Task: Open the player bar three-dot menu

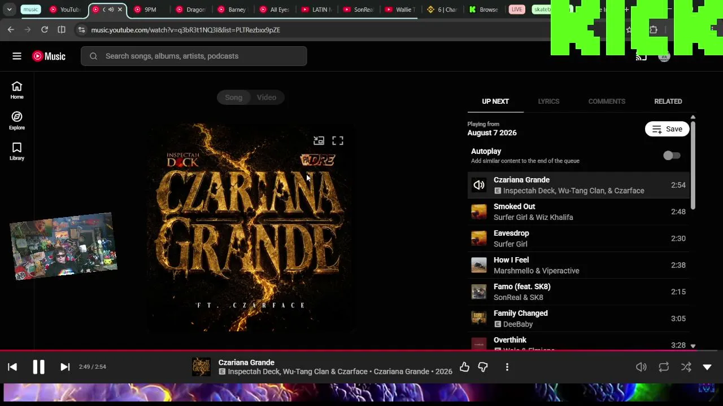Action: pyautogui.click(x=507, y=367)
